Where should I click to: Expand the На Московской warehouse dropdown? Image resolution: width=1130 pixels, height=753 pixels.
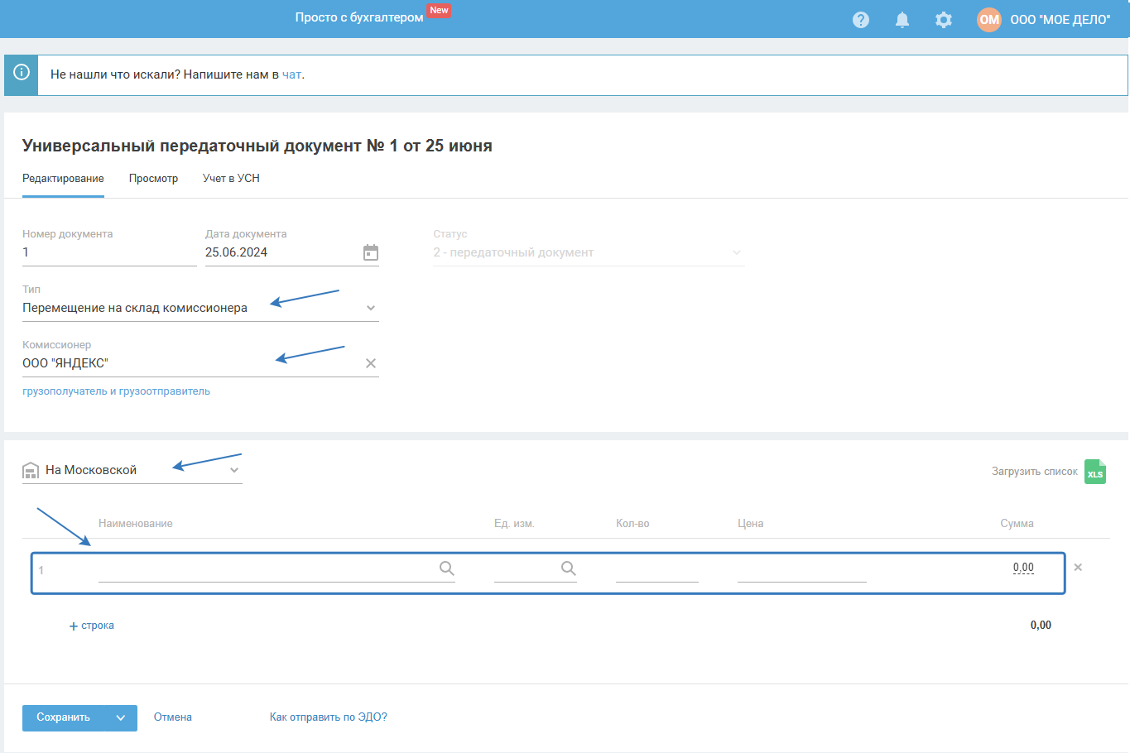(x=234, y=470)
